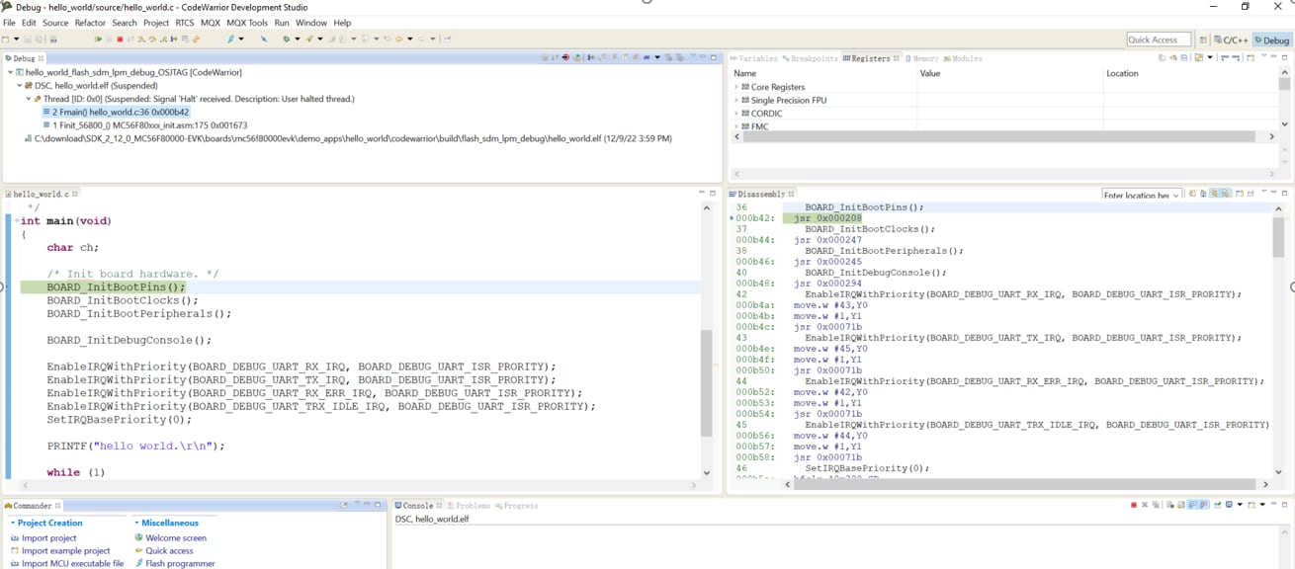The height and width of the screenshot is (569, 1295).
Task: Expand the CORDIC register group
Action: tap(736, 113)
